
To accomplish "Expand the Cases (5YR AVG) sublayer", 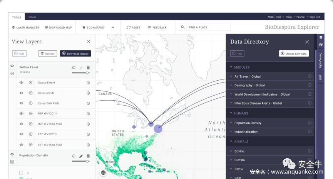I will [x=30, y=103].
